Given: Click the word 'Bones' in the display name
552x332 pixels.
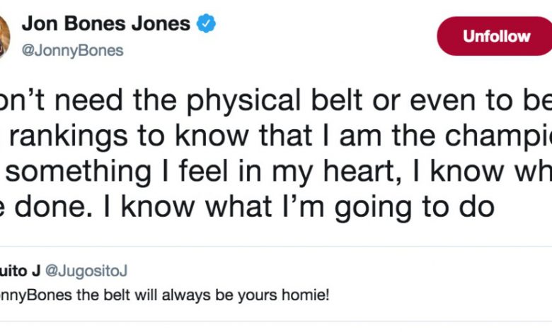Looking at the screenshot, I should click(x=95, y=24).
